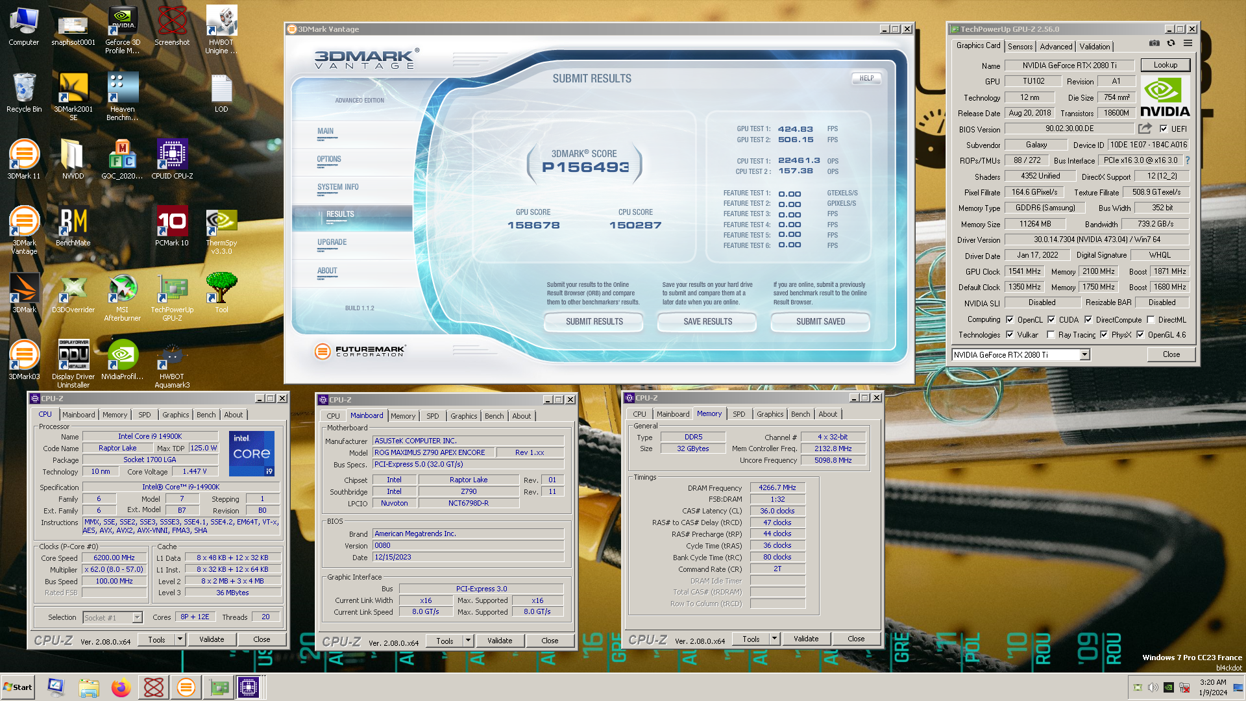Expand Tools dropdown arrow in CPU tab window

coord(180,639)
